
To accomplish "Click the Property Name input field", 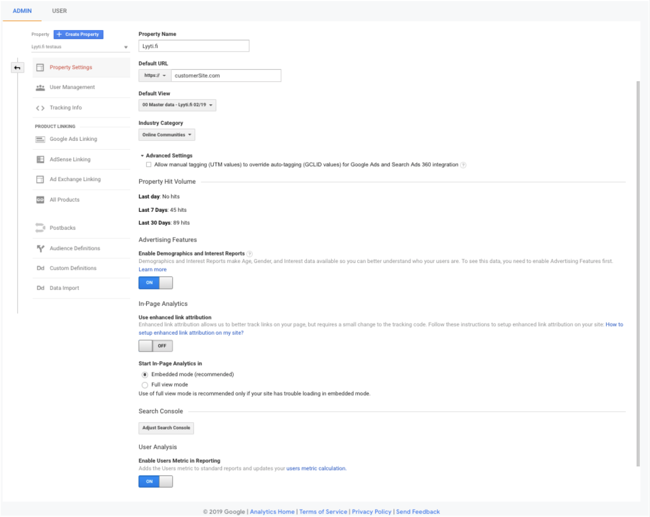I will click(193, 46).
